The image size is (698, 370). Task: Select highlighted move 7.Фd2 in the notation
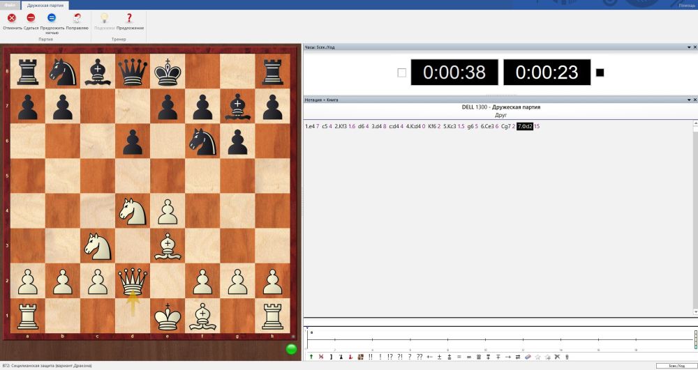pyautogui.click(x=525, y=127)
